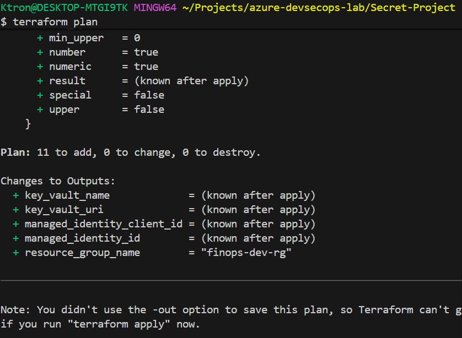Click the managed_identity_id output name
Screen dimensions: 462x338
pyautogui.click(x=82, y=238)
